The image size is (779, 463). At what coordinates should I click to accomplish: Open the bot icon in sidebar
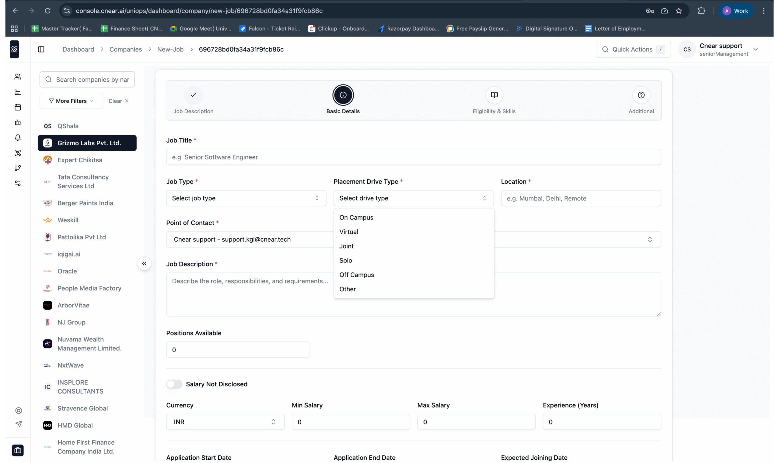point(18,123)
